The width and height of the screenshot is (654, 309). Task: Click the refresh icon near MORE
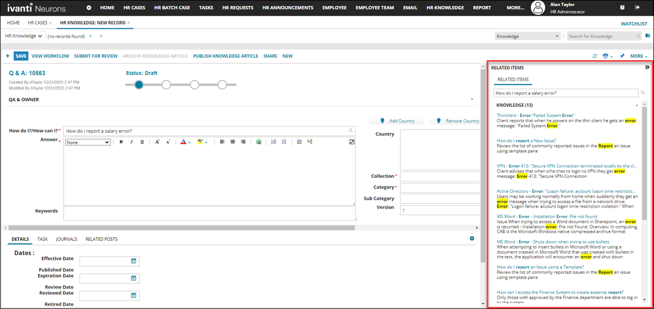pyautogui.click(x=594, y=56)
